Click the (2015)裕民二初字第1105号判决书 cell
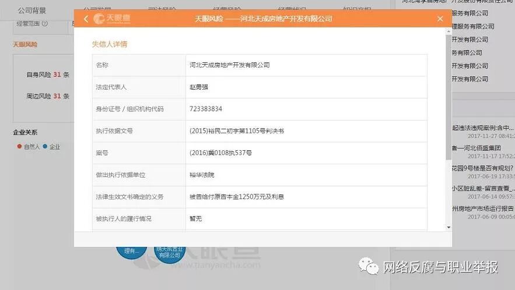This screenshot has height=290, width=515. [306, 131]
